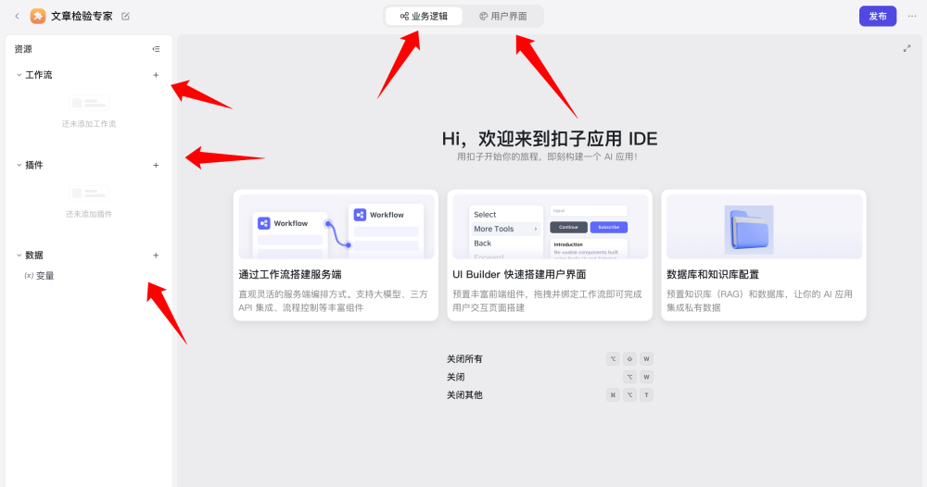927x487 pixels.
Task: Go back using the left chevron
Action: tap(17, 16)
